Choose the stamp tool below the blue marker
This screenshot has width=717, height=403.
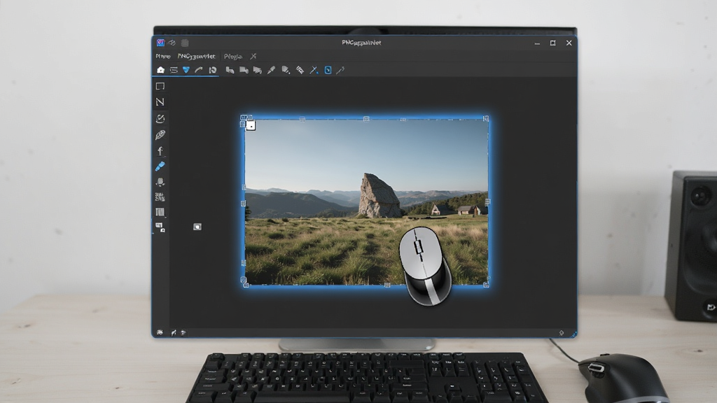[x=160, y=182]
